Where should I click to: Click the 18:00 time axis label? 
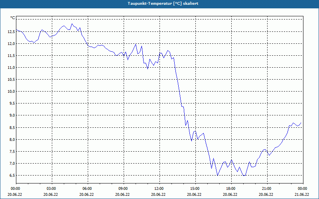230,189
